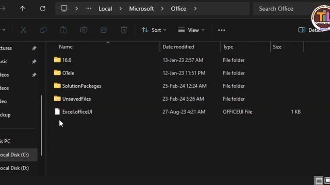330x185 pixels.
Task: Click date 13-Jan-23 2:57 AM
Action: [183, 60]
